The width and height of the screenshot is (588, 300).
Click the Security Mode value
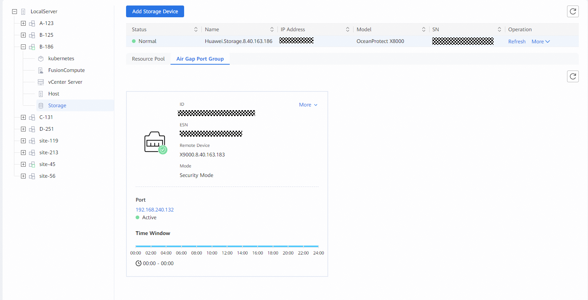[196, 175]
